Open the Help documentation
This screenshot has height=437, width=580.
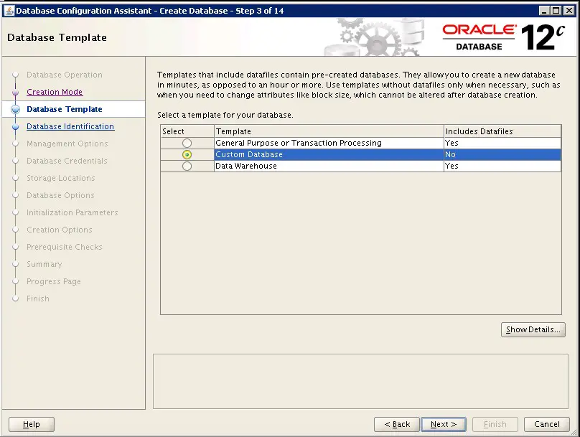[32, 424]
